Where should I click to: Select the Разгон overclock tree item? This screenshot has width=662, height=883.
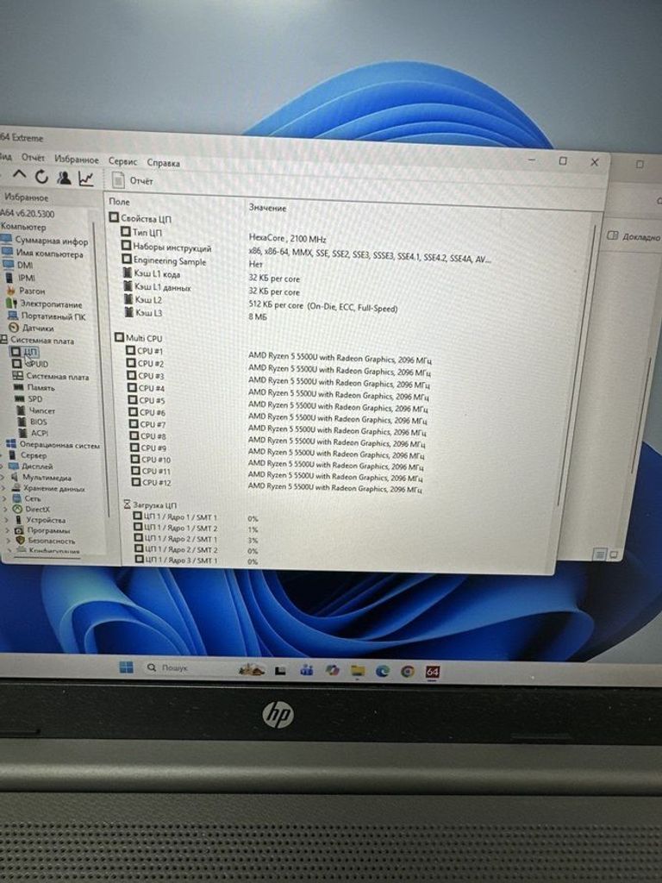pos(32,291)
